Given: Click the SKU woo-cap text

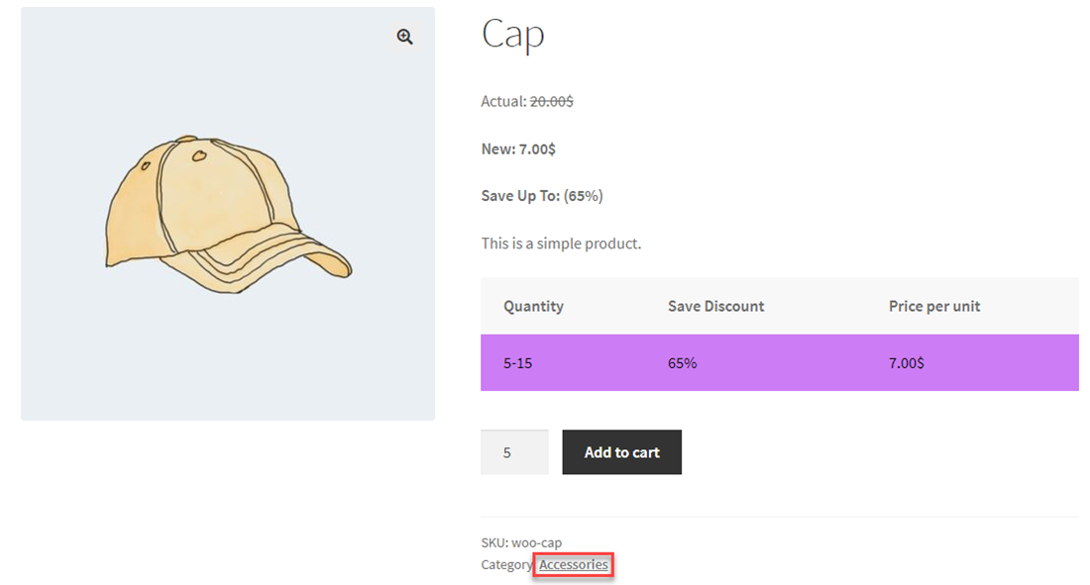Looking at the screenshot, I should [x=521, y=542].
